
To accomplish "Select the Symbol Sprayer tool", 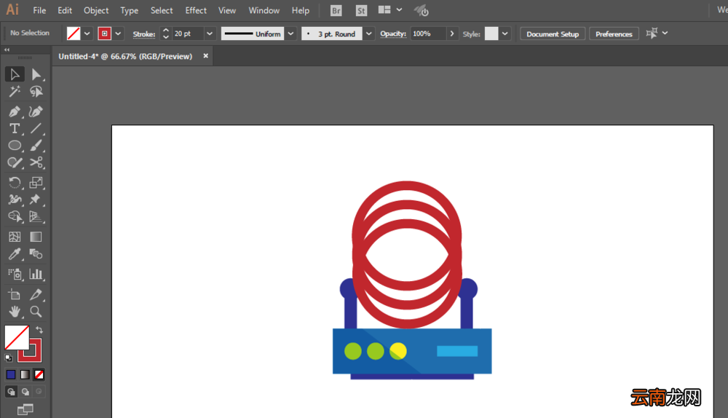I will [x=15, y=274].
